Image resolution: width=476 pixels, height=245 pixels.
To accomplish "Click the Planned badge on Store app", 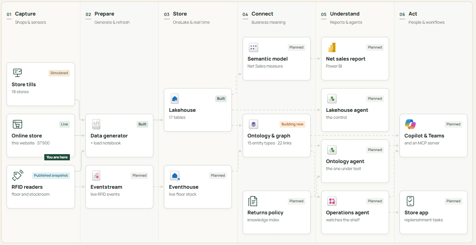I will point(453,201).
